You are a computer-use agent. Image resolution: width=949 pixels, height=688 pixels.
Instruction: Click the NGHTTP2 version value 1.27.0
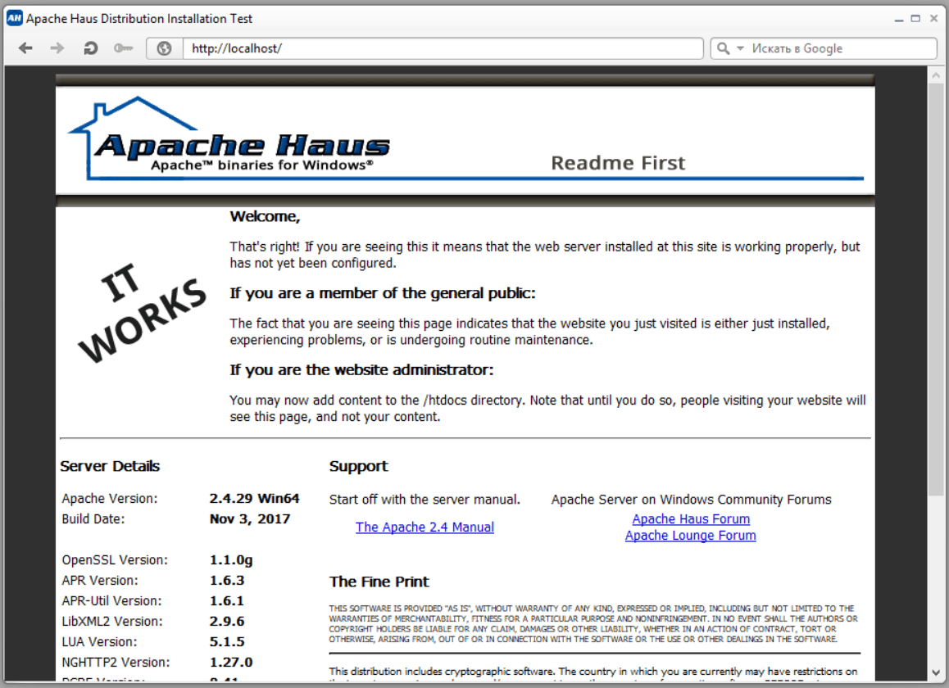(231, 663)
